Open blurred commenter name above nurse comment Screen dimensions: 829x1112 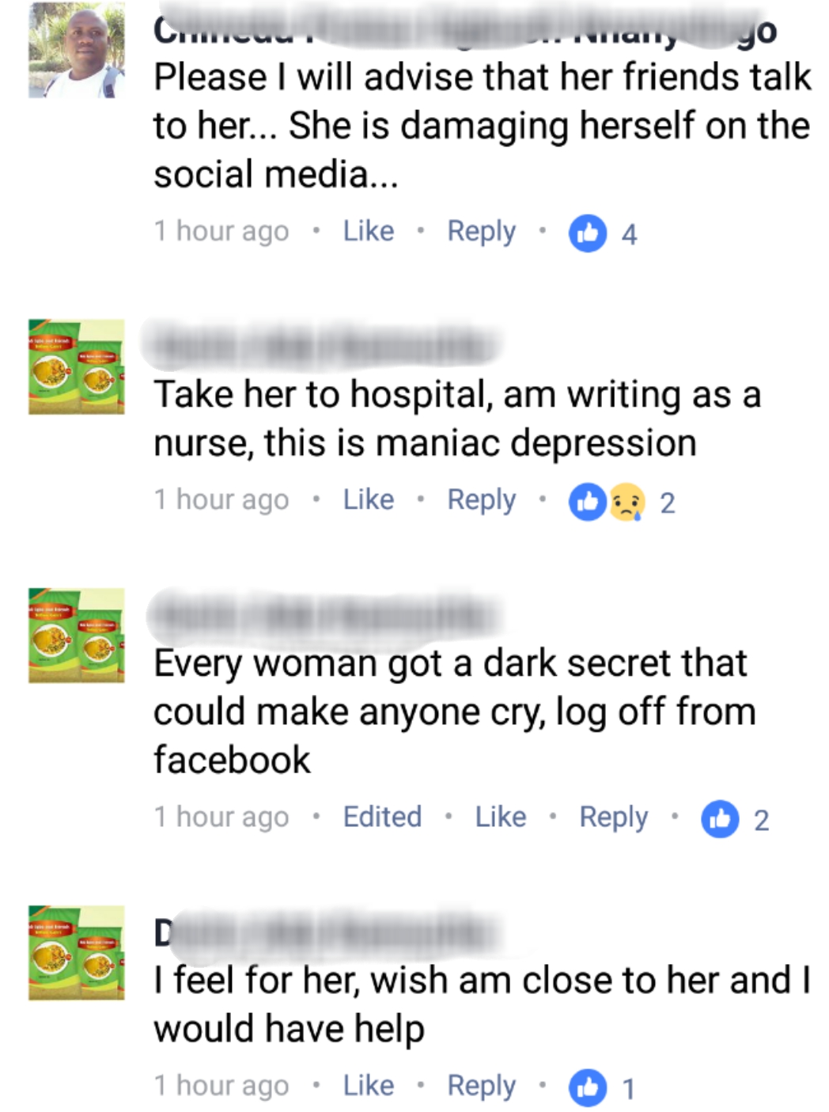click(323, 347)
